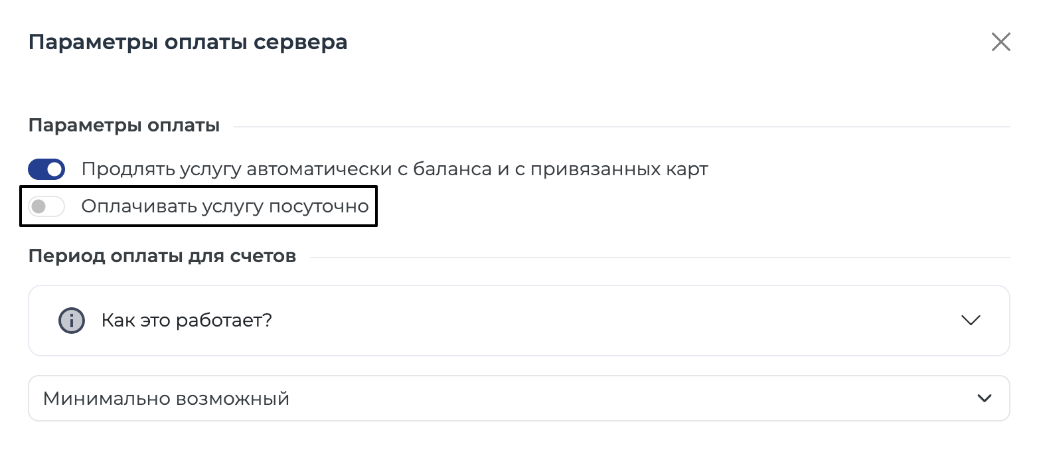The width and height of the screenshot is (1037, 450).
Task: Expand the "Как это работает?" section
Action: pyautogui.click(x=518, y=321)
